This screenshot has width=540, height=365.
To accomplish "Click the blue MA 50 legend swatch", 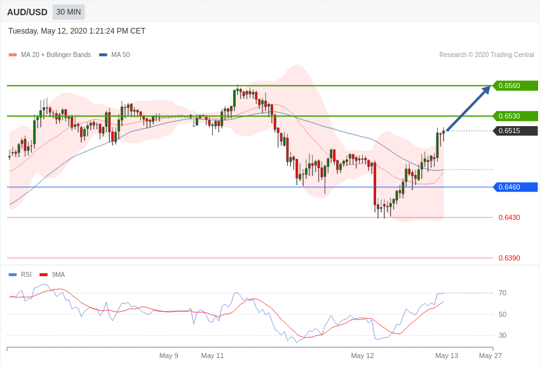I will pos(103,55).
